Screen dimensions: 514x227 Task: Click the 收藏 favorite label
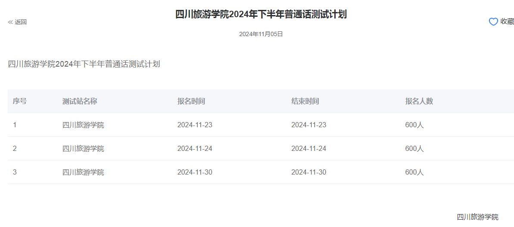[x=507, y=22]
